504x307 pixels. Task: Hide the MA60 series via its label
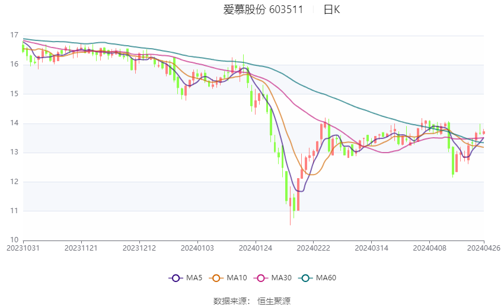pos(326,278)
